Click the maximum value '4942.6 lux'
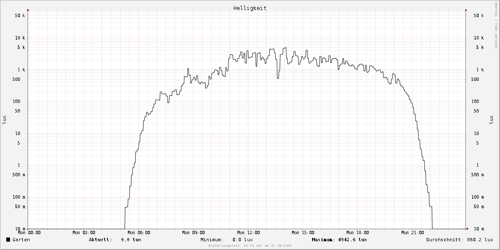This screenshot has height=250, width=500. [352, 240]
